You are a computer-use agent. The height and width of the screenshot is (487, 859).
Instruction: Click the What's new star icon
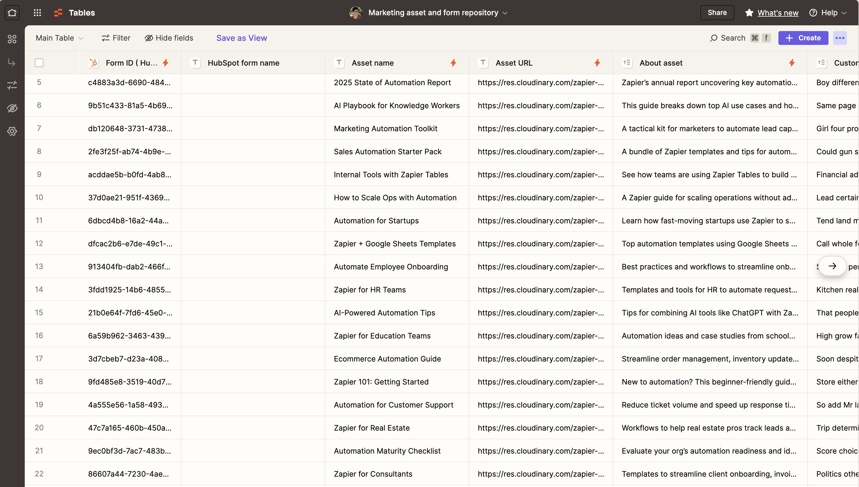[749, 13]
